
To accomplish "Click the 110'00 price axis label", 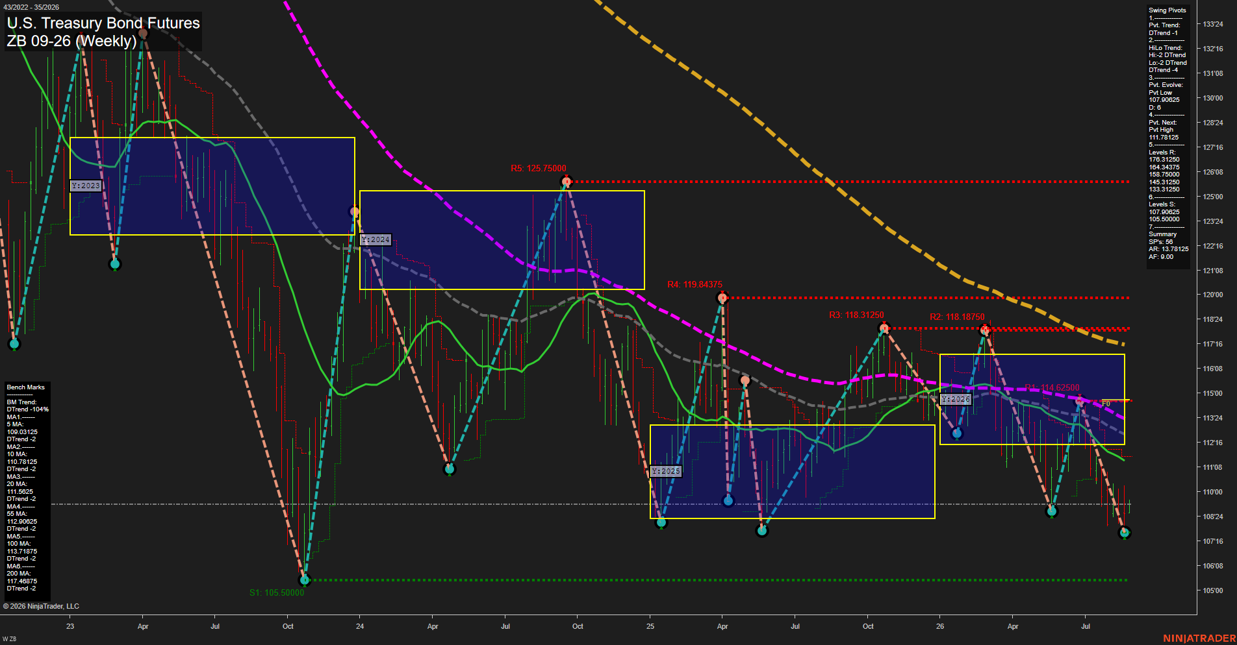I will [1213, 492].
